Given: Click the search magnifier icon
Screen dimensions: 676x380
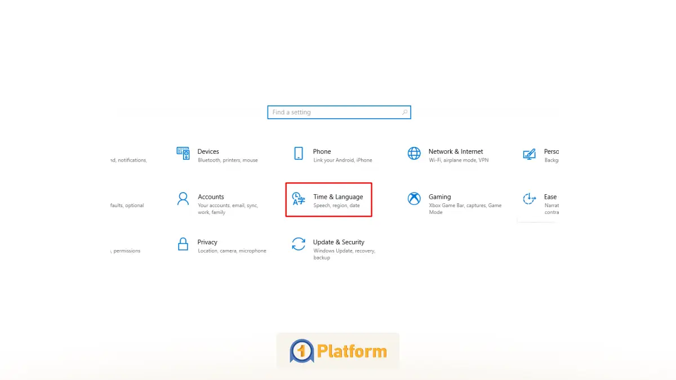Looking at the screenshot, I should click(x=404, y=112).
